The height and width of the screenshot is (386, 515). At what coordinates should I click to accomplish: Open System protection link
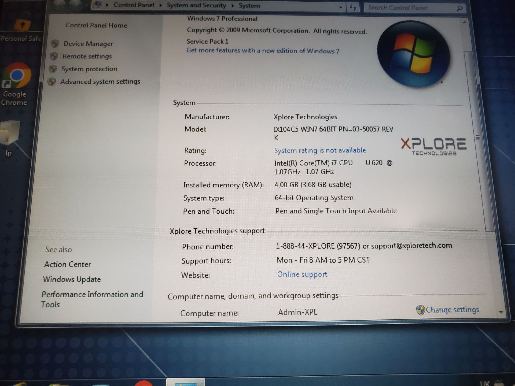tap(89, 69)
